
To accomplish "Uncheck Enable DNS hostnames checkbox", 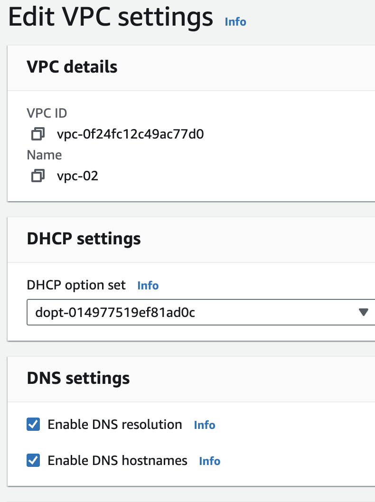I will (x=33, y=461).
